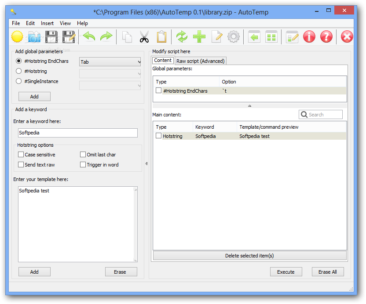Click the keyword input field containing Softpedia
This screenshot has width=366, height=304.
pyautogui.click(x=78, y=133)
